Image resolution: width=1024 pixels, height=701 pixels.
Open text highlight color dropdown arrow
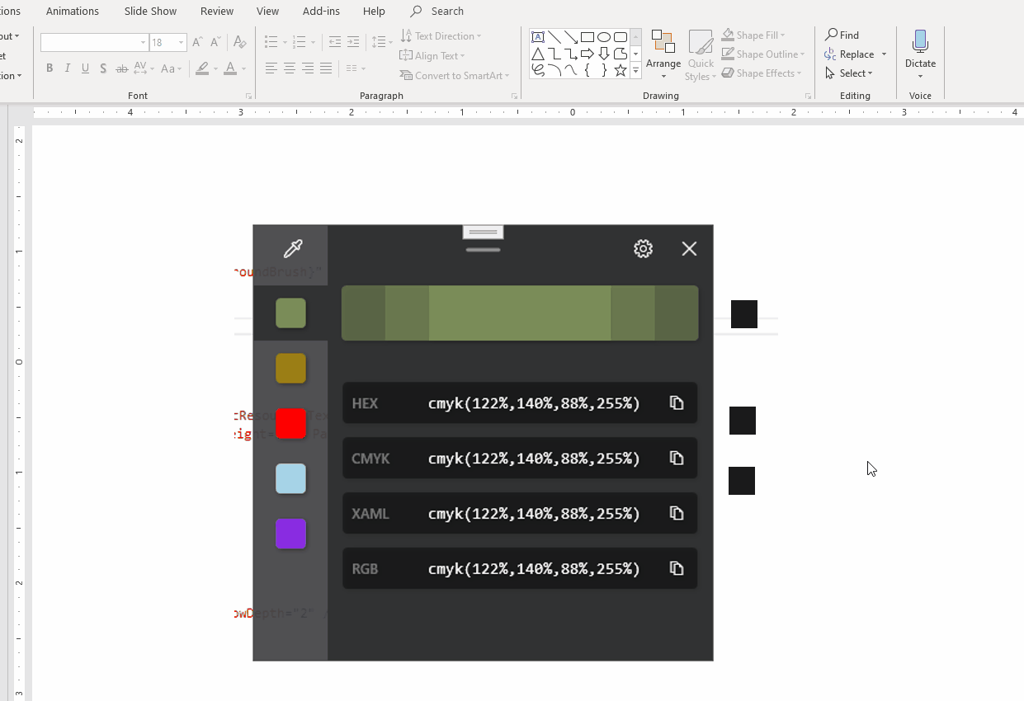(215, 68)
